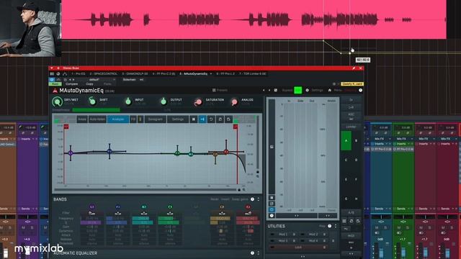
Task: Click Invert in the BANDS header
Action: [225, 199]
